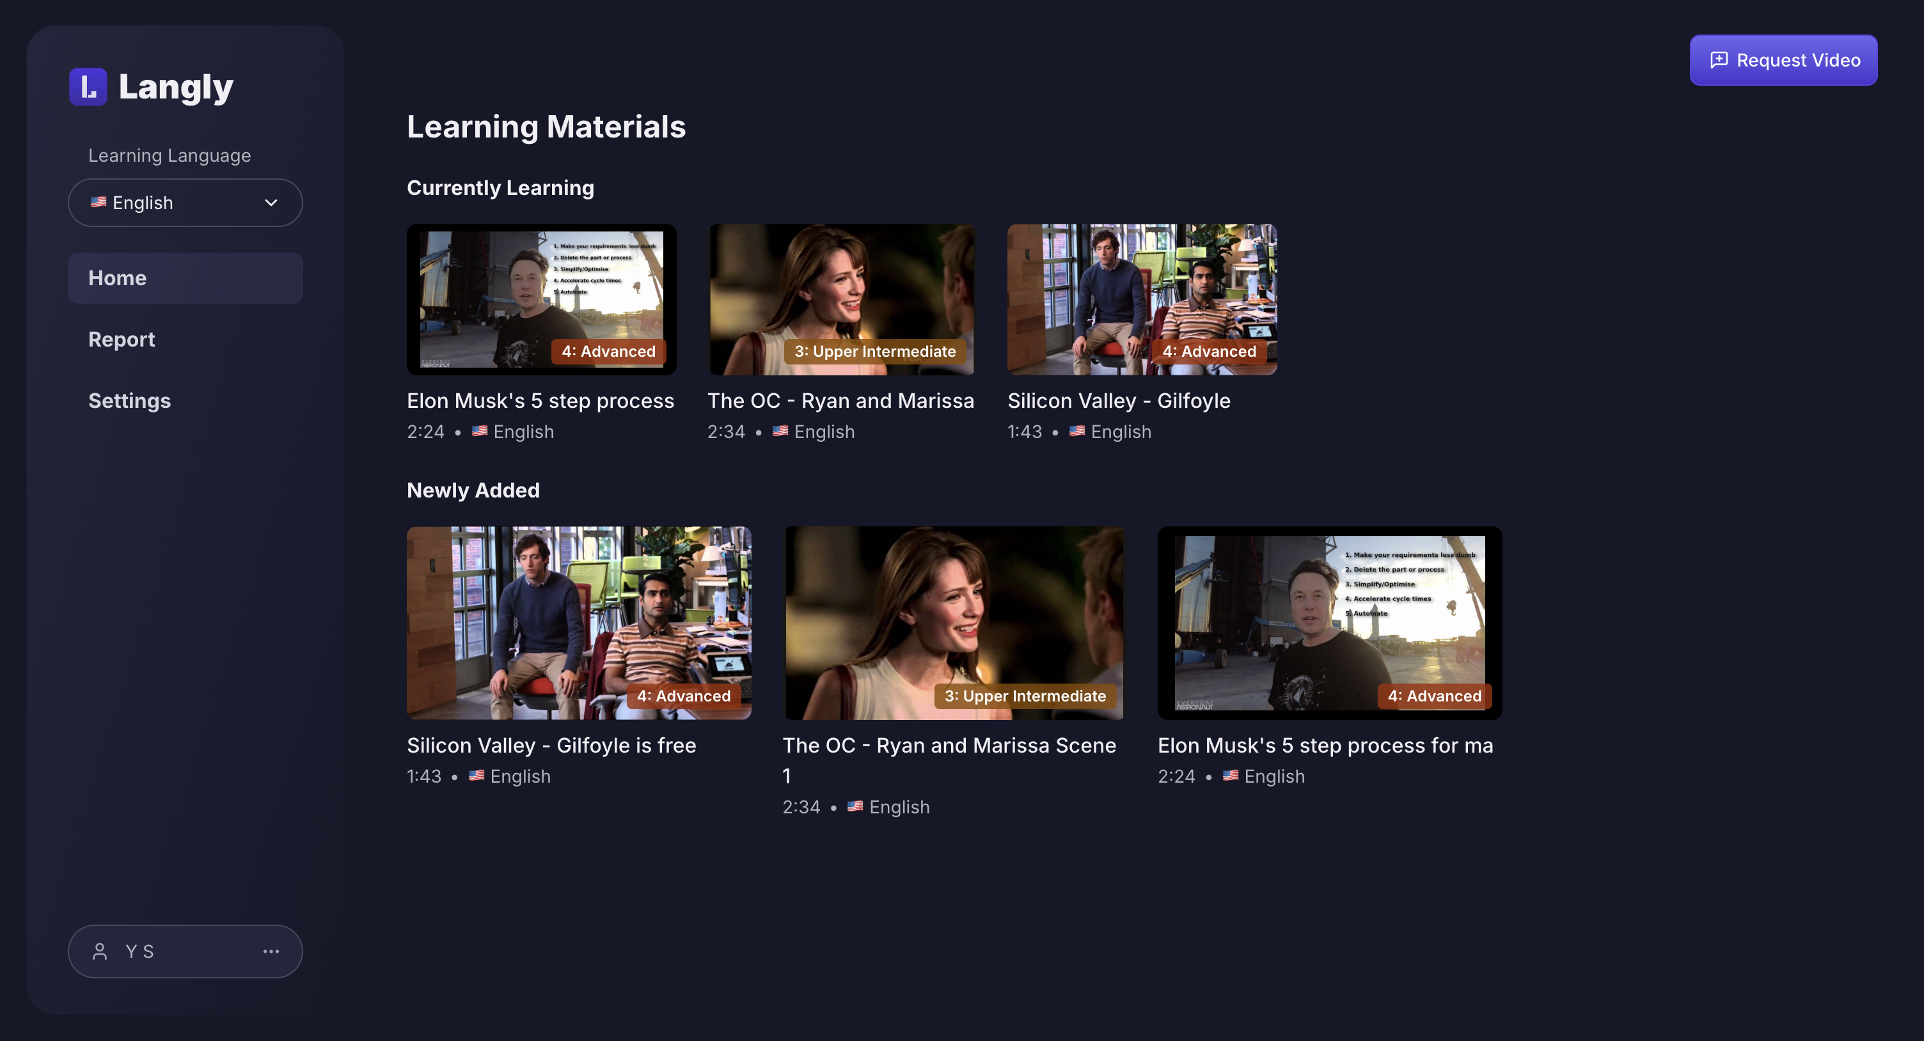Click the US flag in the language selector
Screen dimensions: 1924x1041
99,201
